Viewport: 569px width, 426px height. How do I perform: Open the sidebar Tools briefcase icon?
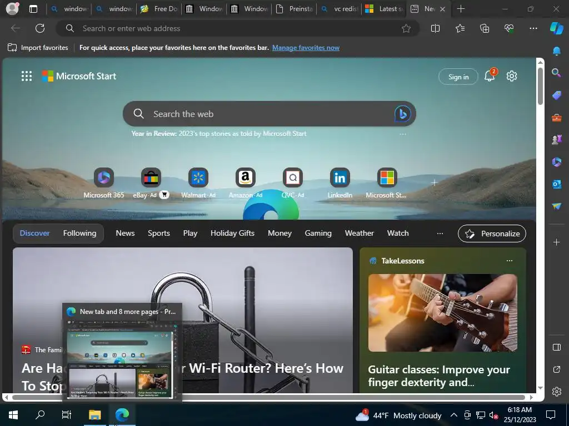[556, 118]
